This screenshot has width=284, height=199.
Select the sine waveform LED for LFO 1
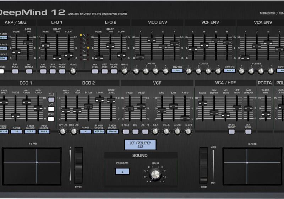tap(81, 36)
